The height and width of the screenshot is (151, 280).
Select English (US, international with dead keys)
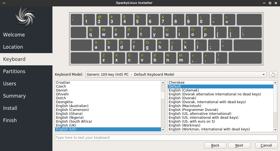[221, 118]
